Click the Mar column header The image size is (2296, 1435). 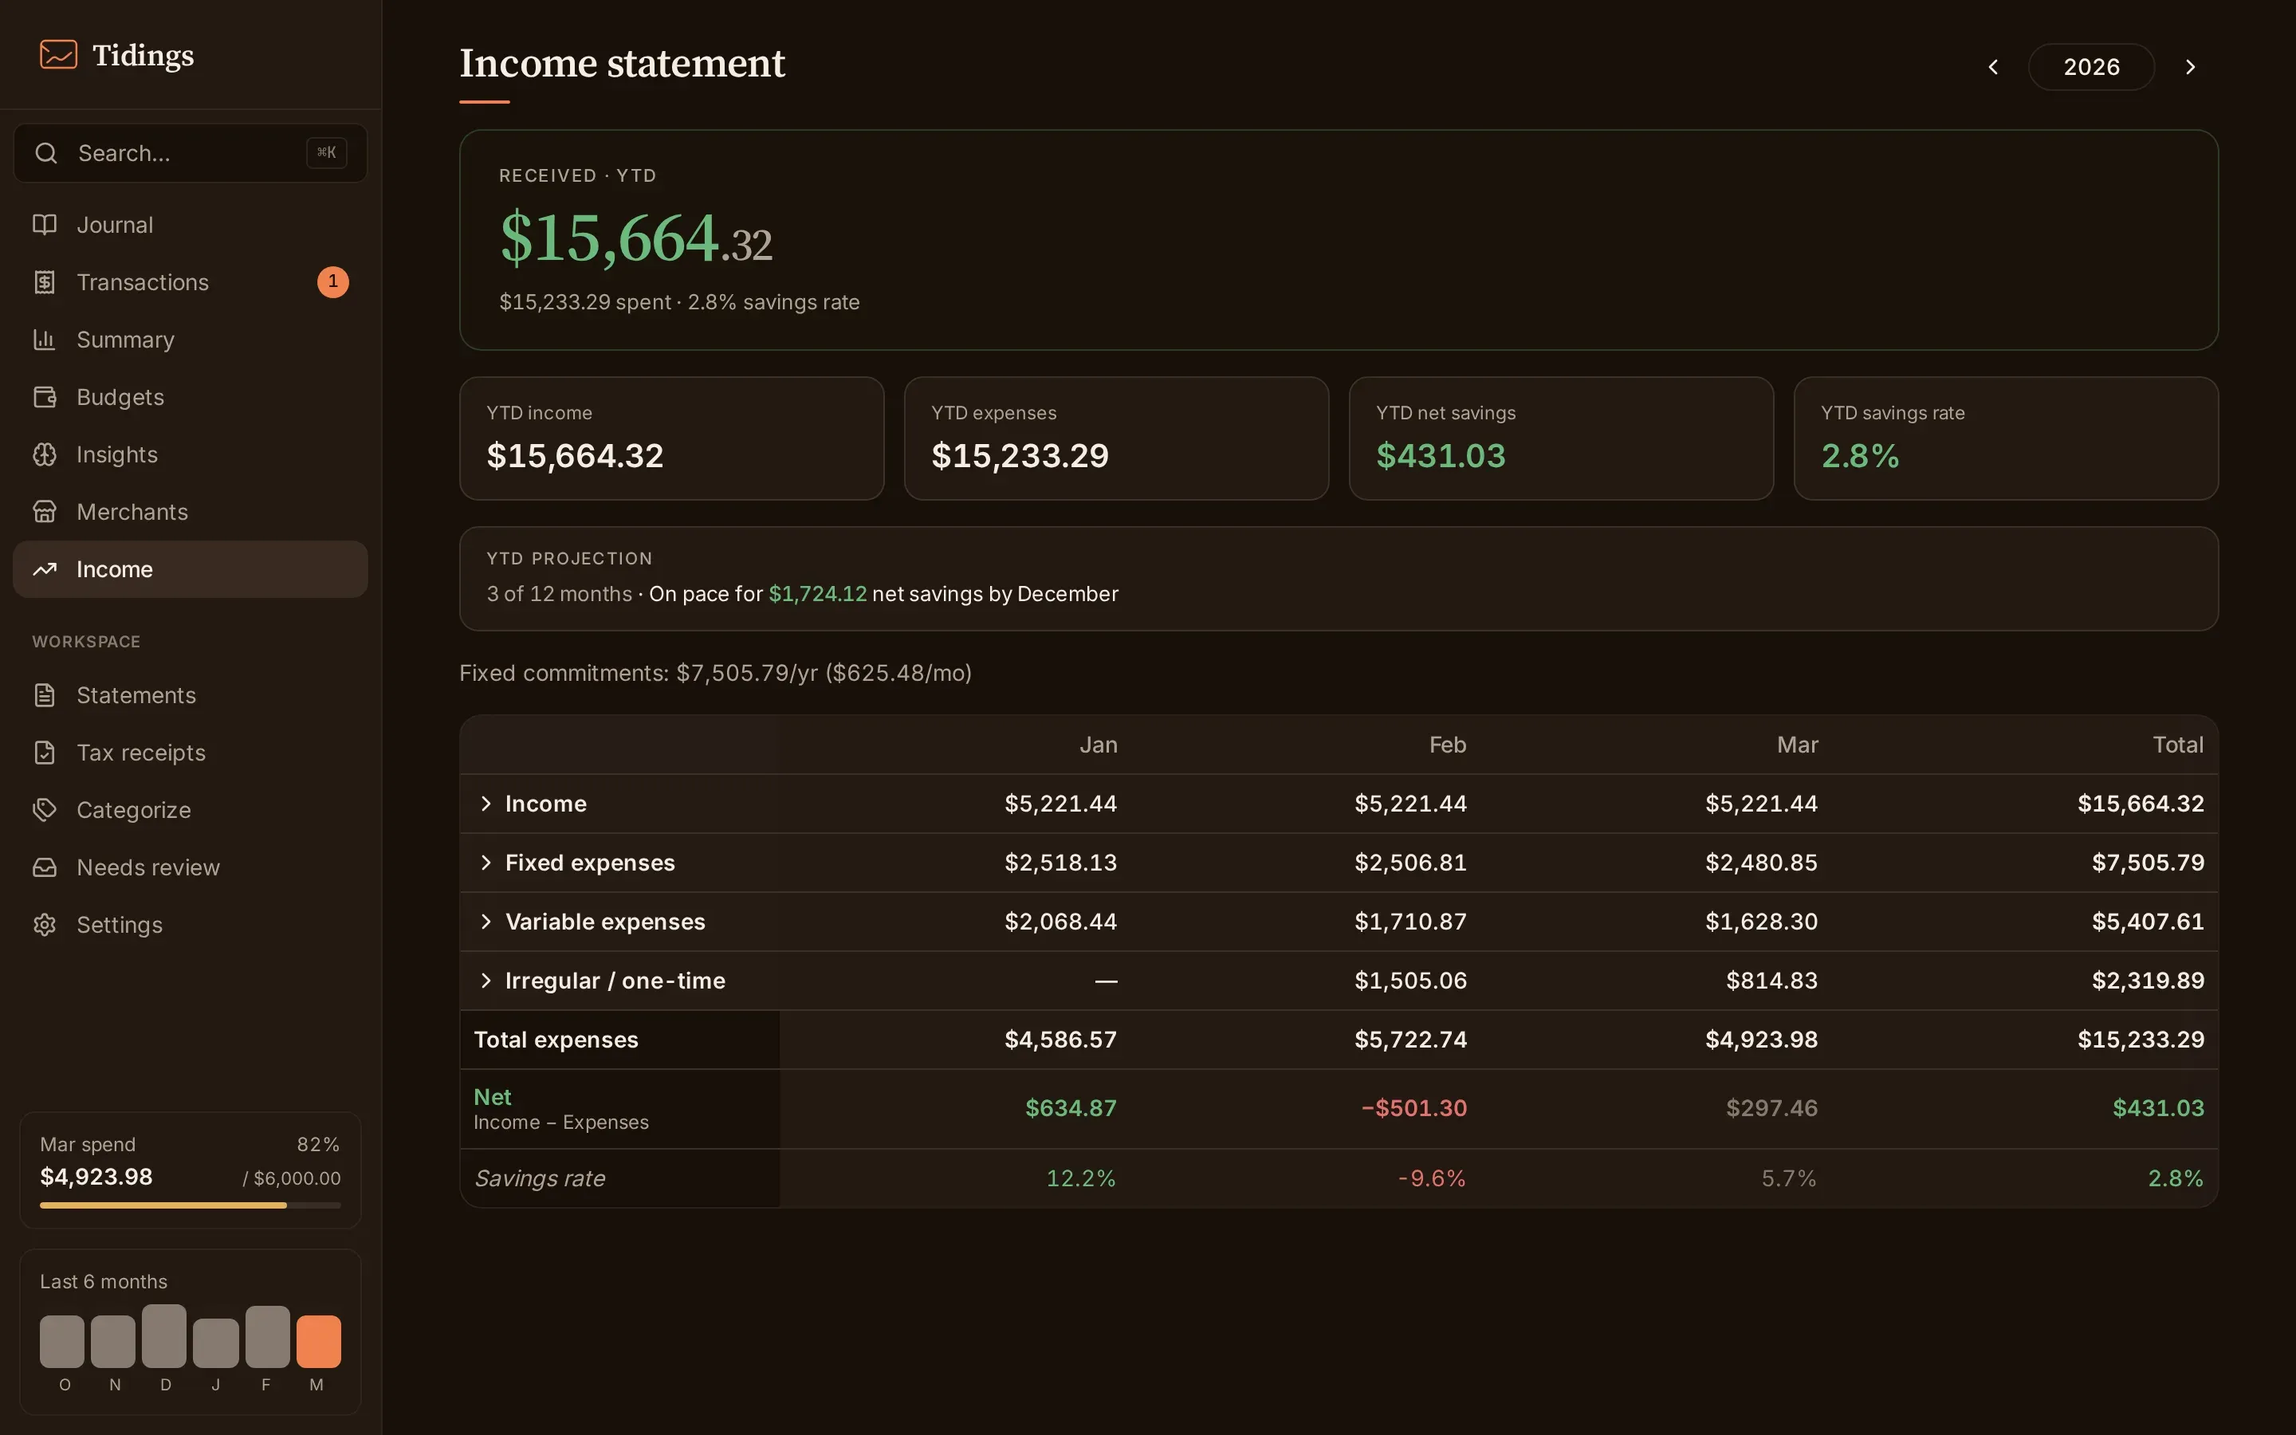coord(1797,745)
